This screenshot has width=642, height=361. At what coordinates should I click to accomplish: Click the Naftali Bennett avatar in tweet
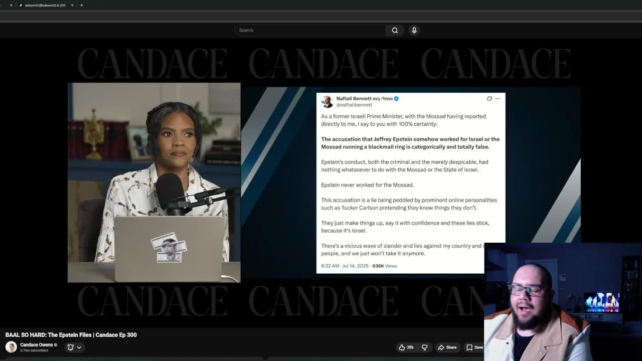coord(328,102)
